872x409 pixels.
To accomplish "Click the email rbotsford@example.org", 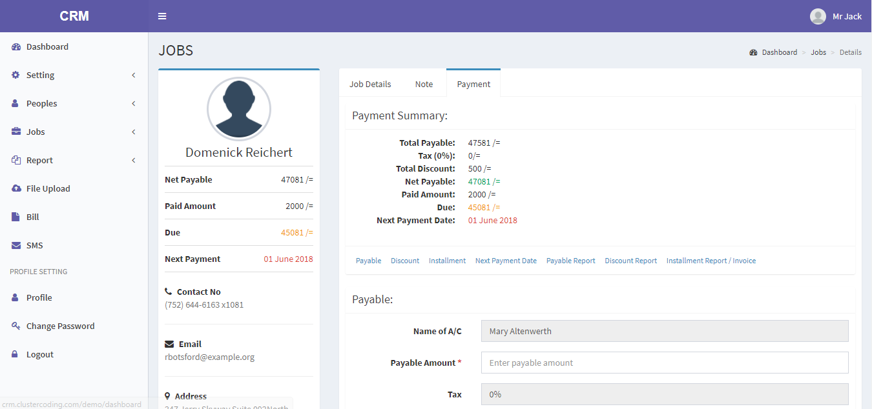I will [x=210, y=357].
